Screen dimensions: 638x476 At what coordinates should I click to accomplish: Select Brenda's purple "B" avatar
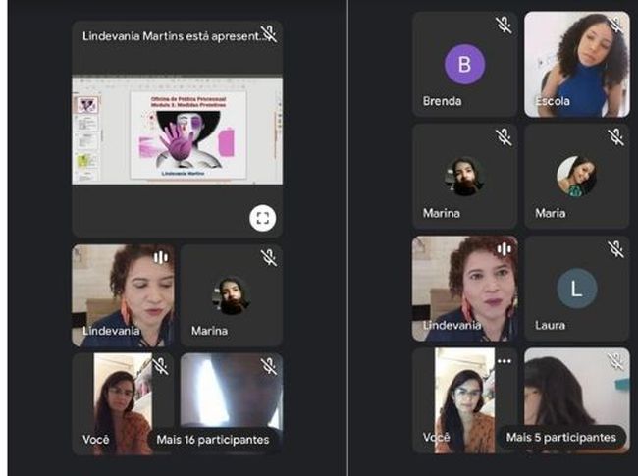464,65
